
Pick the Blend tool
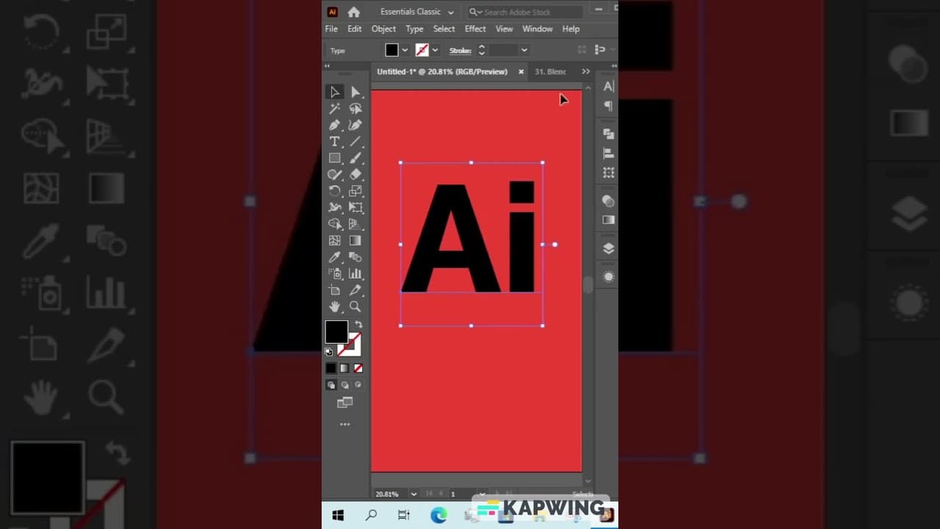click(355, 257)
